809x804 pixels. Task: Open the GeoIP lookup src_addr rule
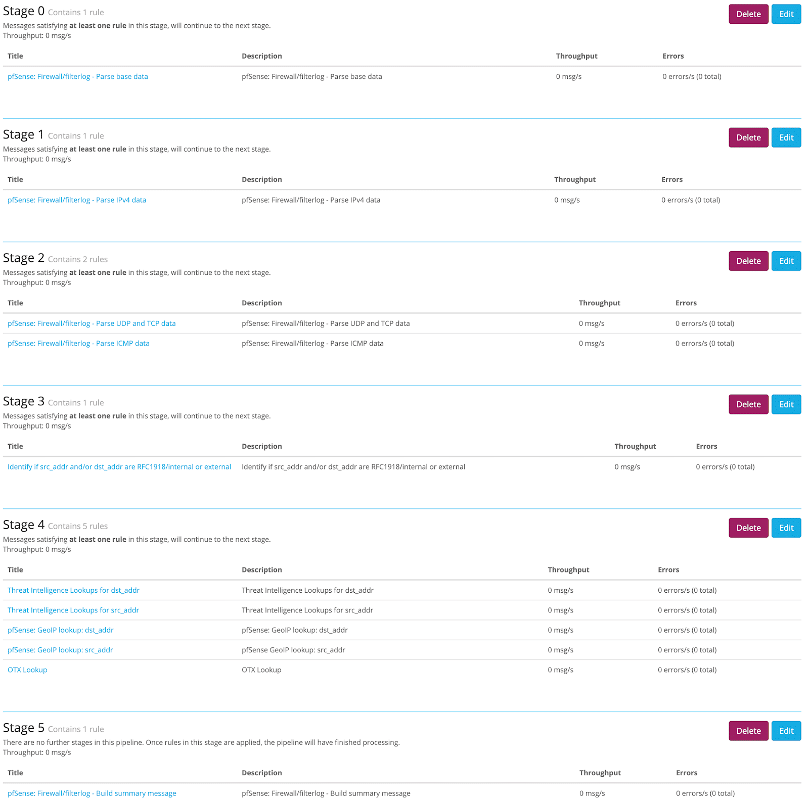[60, 650]
